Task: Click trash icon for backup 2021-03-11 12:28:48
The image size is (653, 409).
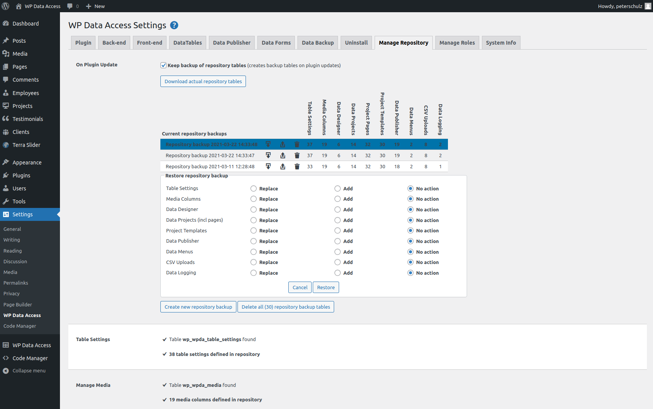Action: [x=297, y=166]
